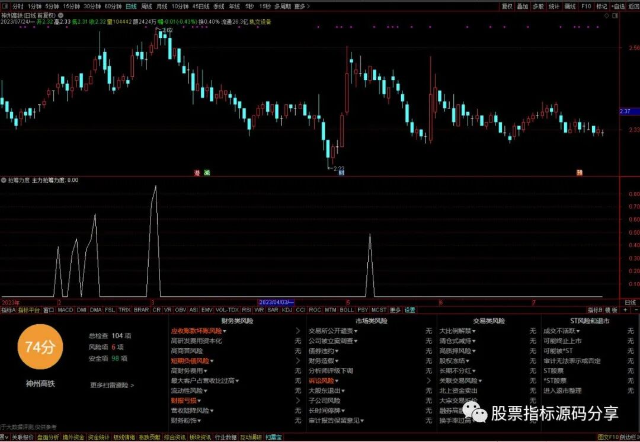The width and height of the screenshot is (640, 442).
Task: Click 标记 mark button
Action: (x=601, y=7)
